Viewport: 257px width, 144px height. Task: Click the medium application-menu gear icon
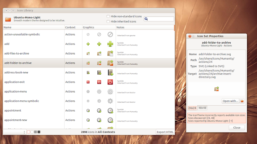click(x=99, y=92)
